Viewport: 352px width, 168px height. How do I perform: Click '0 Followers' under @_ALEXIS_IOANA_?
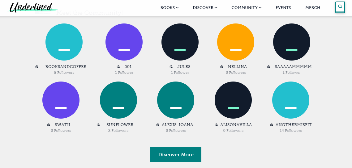click(176, 131)
